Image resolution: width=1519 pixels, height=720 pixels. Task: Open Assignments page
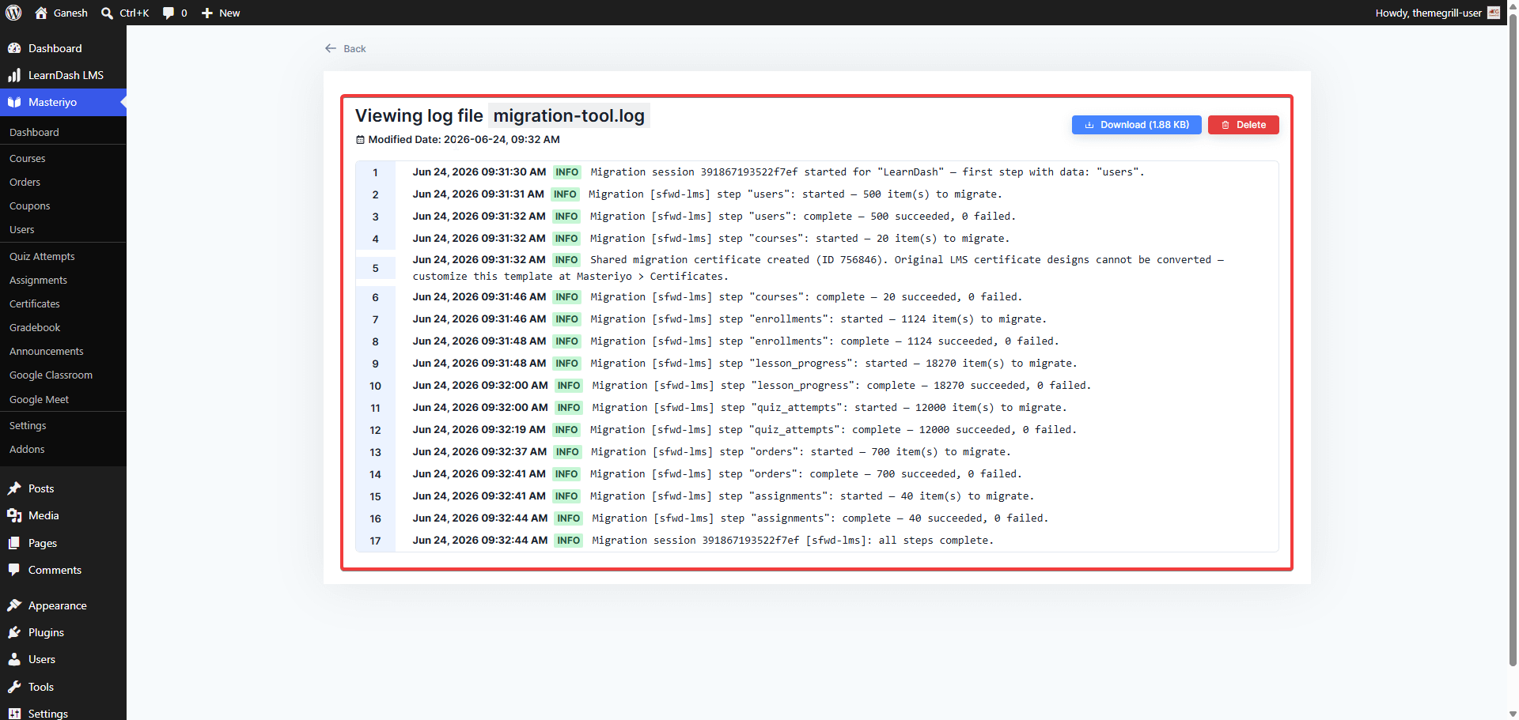[x=38, y=280]
